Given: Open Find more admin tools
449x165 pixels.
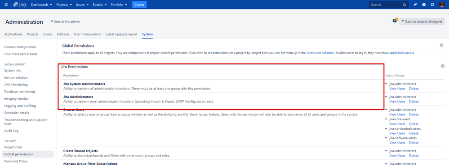Looking at the screenshot, I should tap(21, 54).
